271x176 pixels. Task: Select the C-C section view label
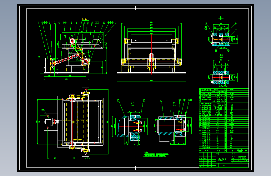click(x=133, y=104)
